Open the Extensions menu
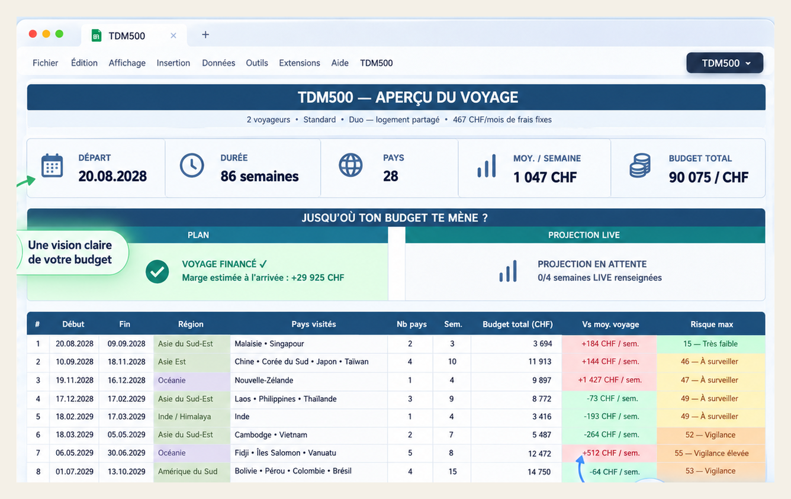Viewport: 791px width, 499px height. (x=300, y=63)
